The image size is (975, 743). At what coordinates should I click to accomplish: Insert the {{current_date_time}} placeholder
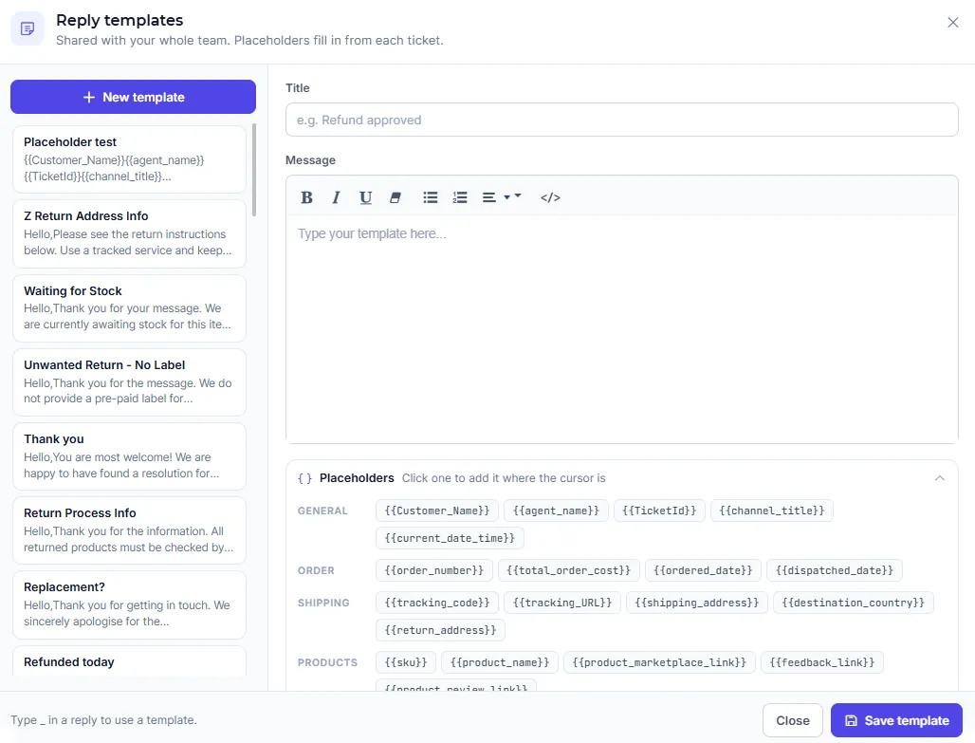pyautogui.click(x=450, y=538)
